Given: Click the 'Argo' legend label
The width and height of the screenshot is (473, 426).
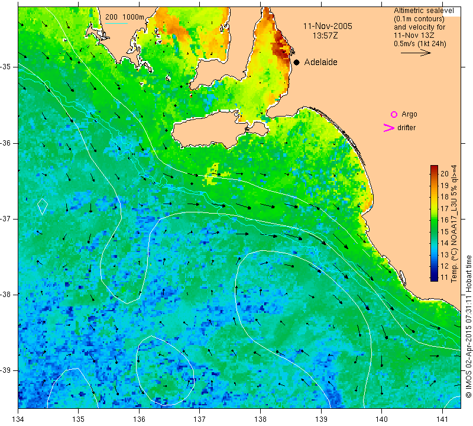Looking at the screenshot, I should tap(409, 114).
